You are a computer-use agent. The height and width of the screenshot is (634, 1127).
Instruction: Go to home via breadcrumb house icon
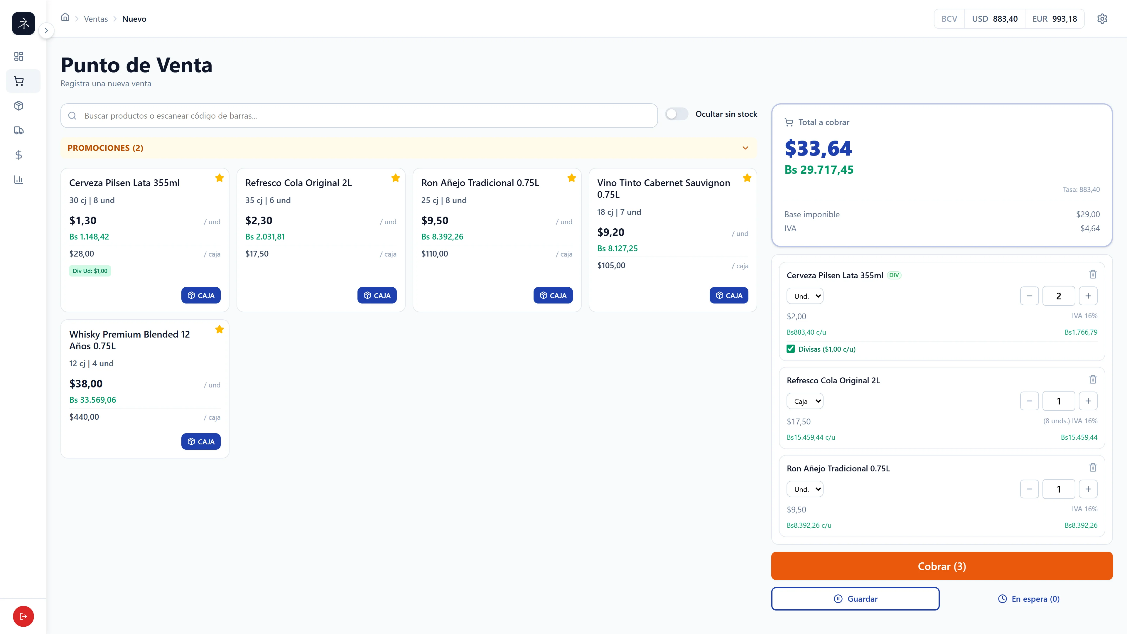pos(65,17)
